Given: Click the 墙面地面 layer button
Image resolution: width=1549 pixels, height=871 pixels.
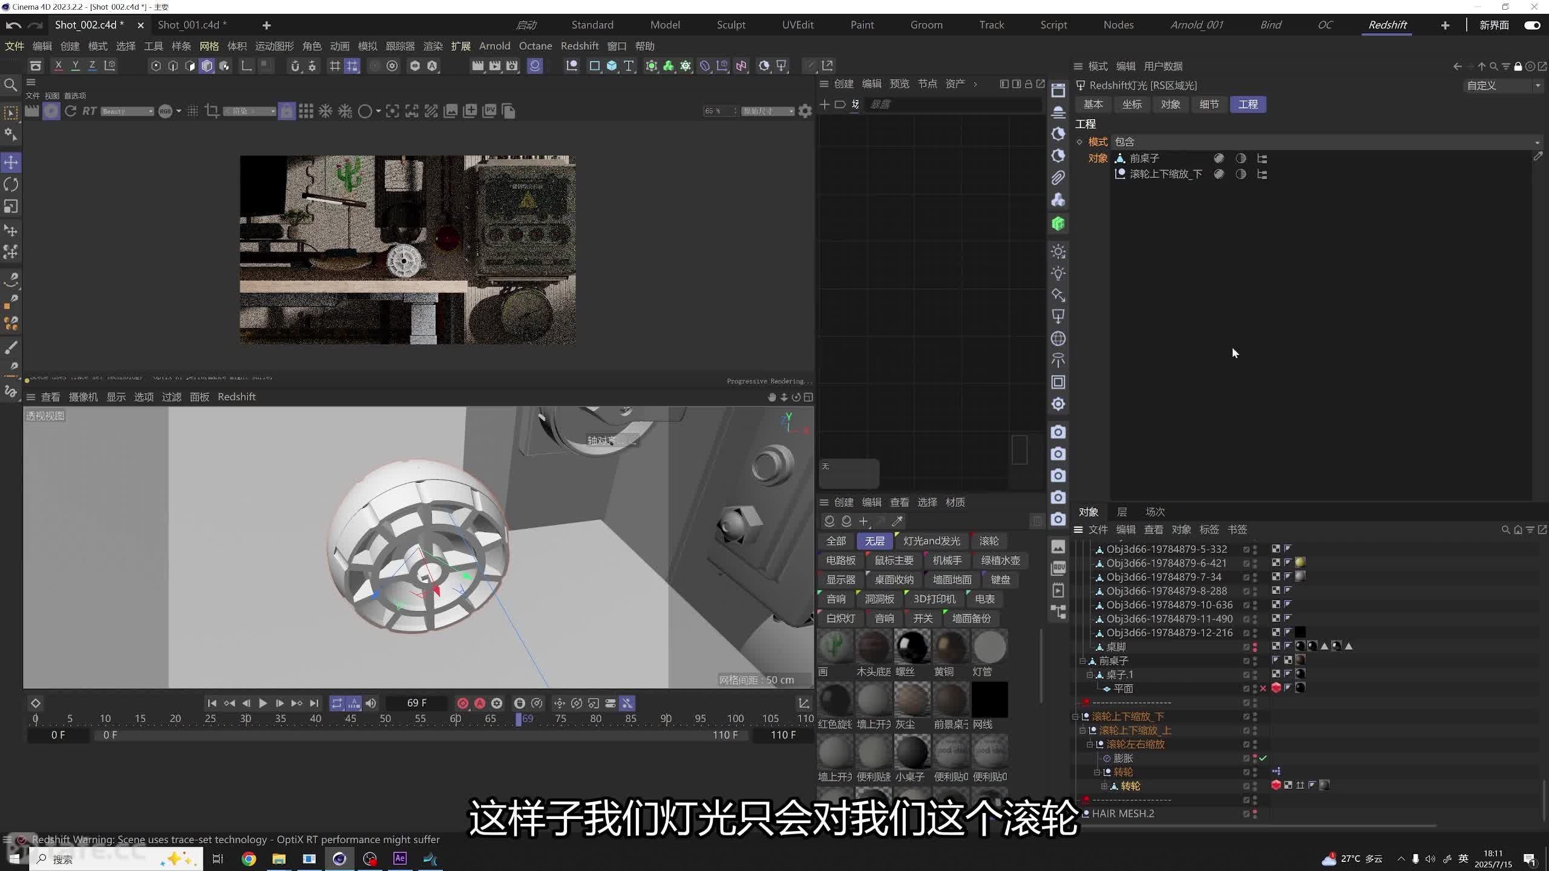Looking at the screenshot, I should pyautogui.click(x=952, y=579).
